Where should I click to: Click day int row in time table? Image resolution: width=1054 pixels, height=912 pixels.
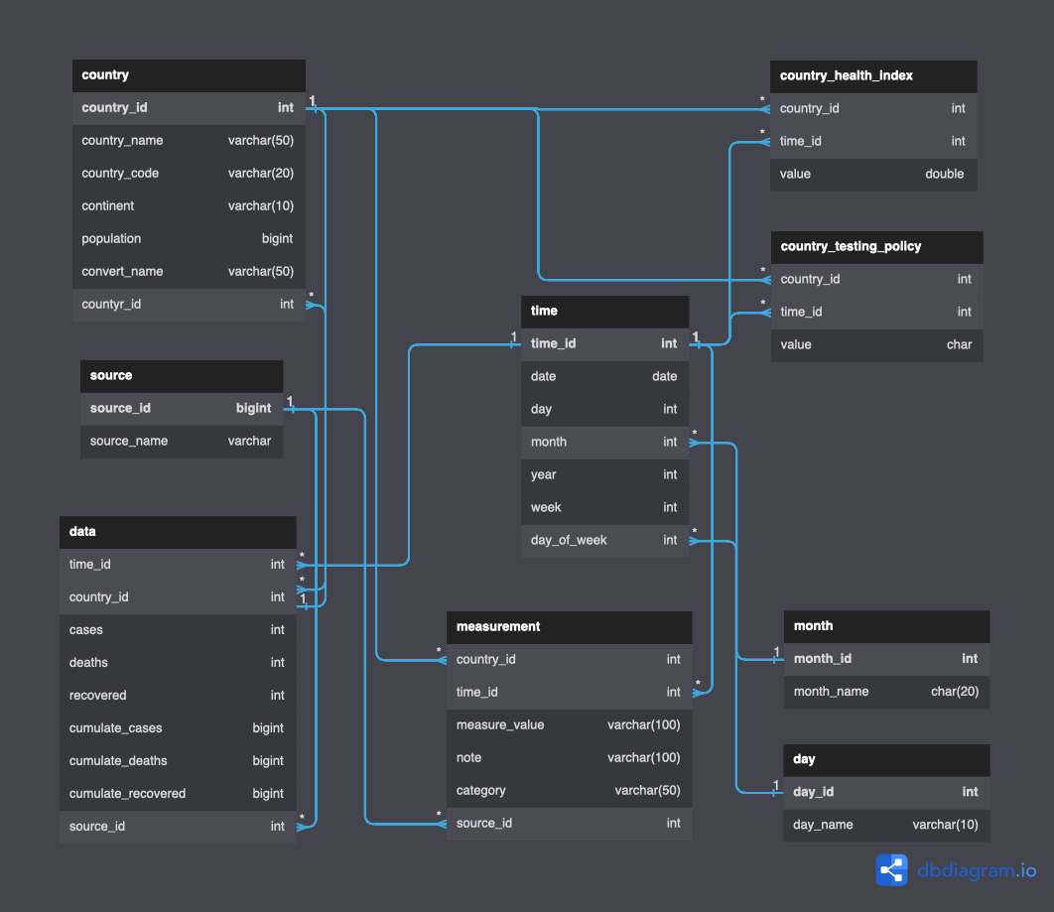(605, 409)
